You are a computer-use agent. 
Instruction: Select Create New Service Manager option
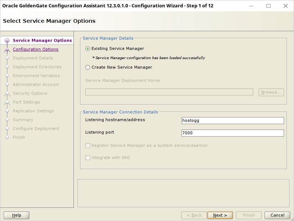point(87,68)
